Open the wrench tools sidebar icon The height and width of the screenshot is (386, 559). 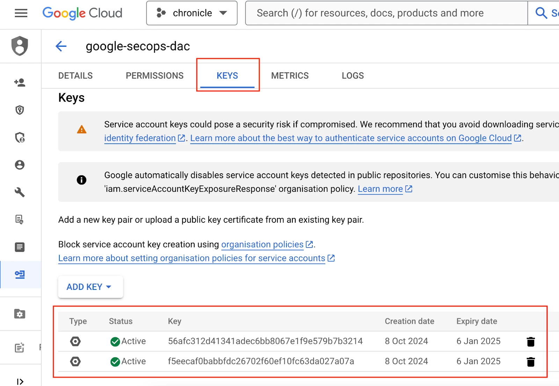[x=20, y=192]
